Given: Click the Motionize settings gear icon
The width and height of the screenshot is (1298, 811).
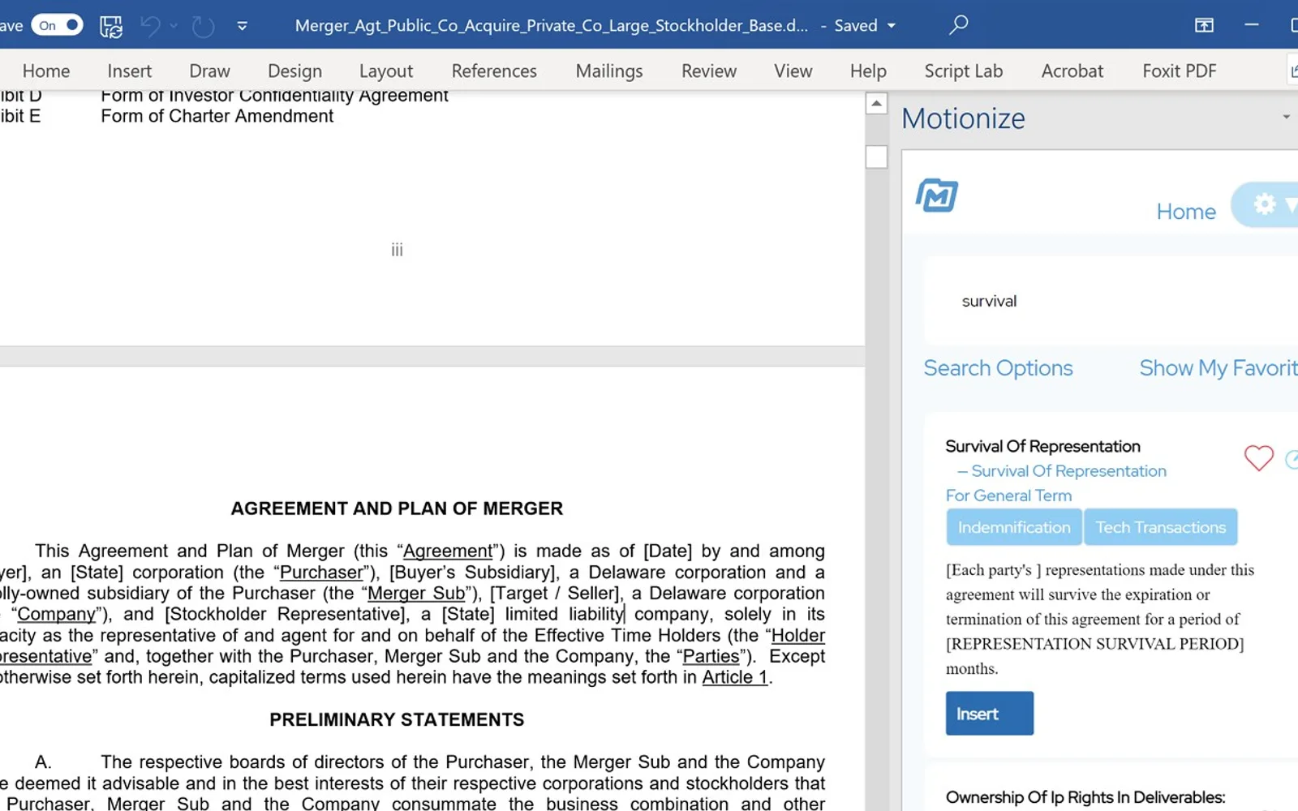Looking at the screenshot, I should pyautogui.click(x=1265, y=204).
